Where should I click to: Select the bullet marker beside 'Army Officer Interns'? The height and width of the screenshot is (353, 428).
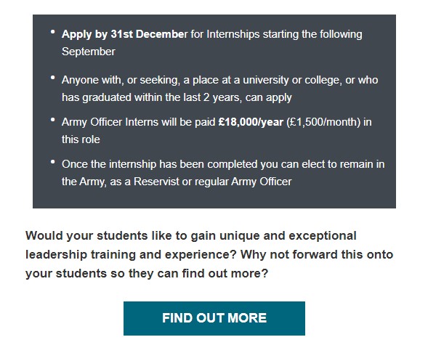52,120
